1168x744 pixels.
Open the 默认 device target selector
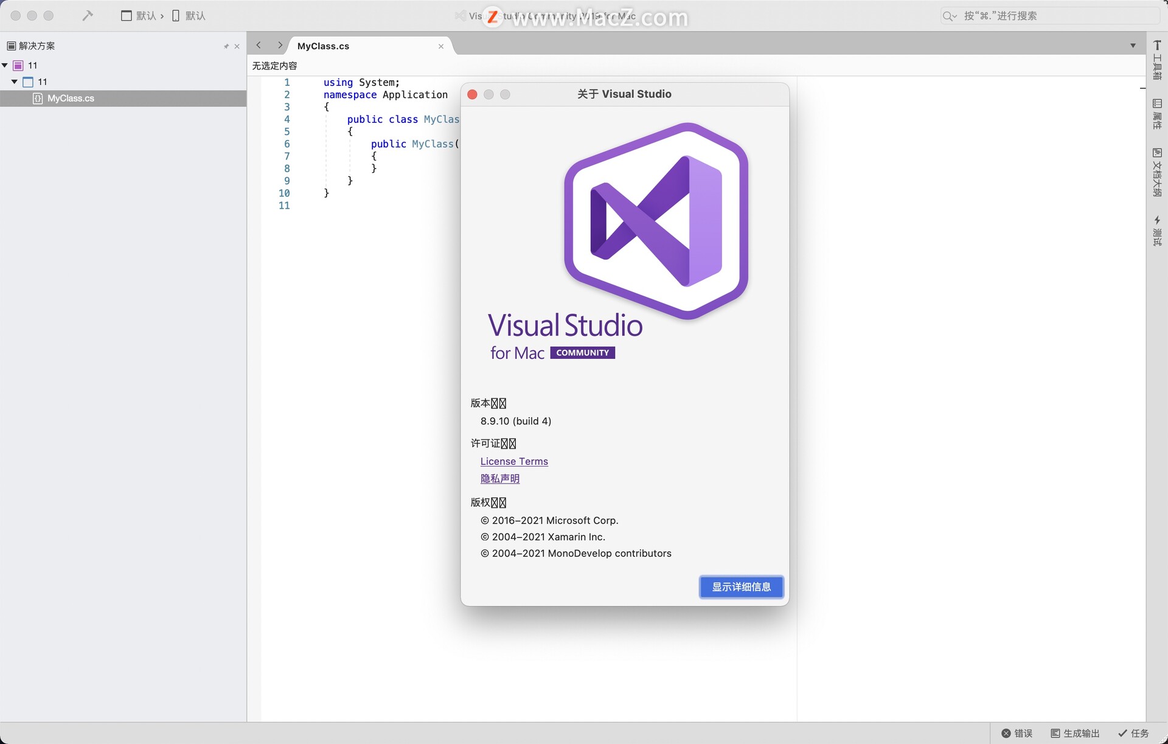pos(189,16)
